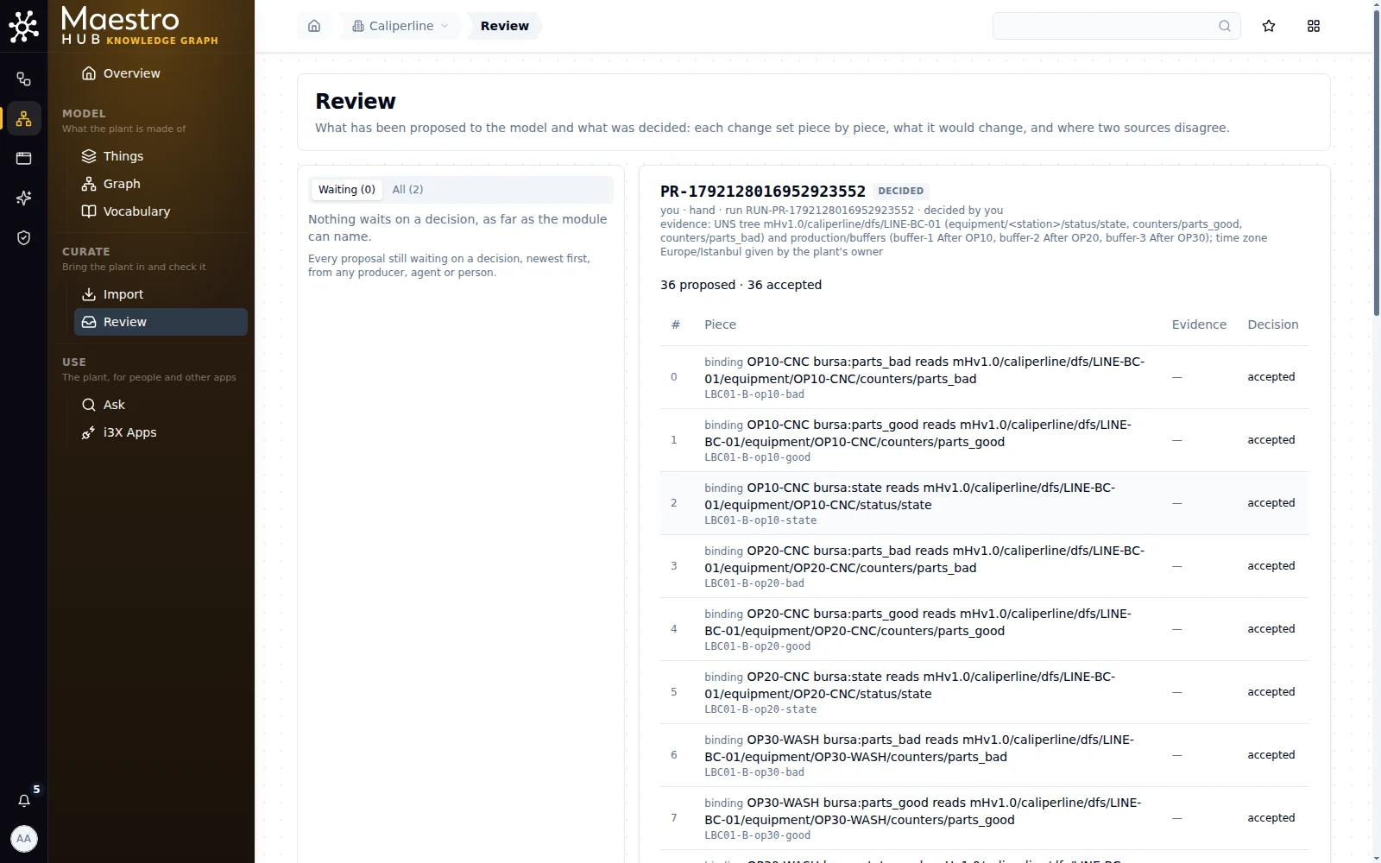
Task: Select piece row LBC01-B-op20-state
Action: [x=984, y=692]
